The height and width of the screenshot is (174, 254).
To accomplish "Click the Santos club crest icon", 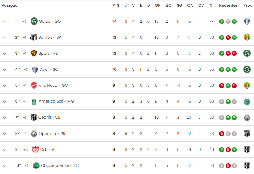I will [33, 37].
